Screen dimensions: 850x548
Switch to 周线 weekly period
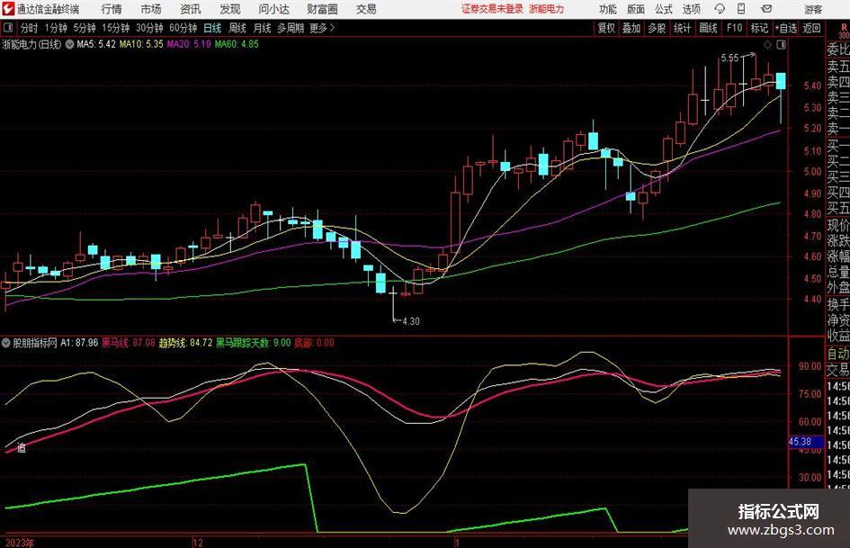[x=237, y=28]
